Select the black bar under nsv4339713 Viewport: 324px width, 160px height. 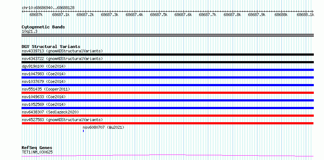click(x=167, y=55)
